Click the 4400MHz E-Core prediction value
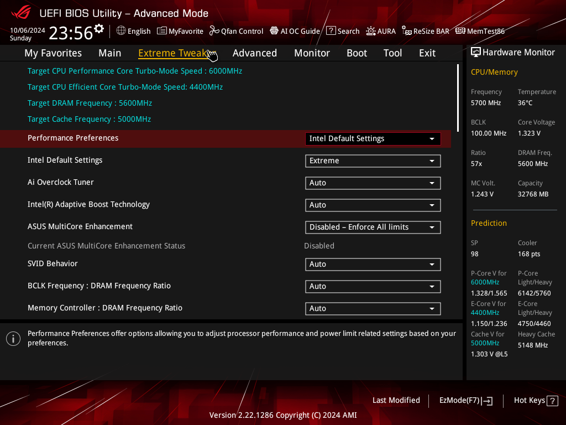Viewport: 566px width, 425px height. [485, 313]
